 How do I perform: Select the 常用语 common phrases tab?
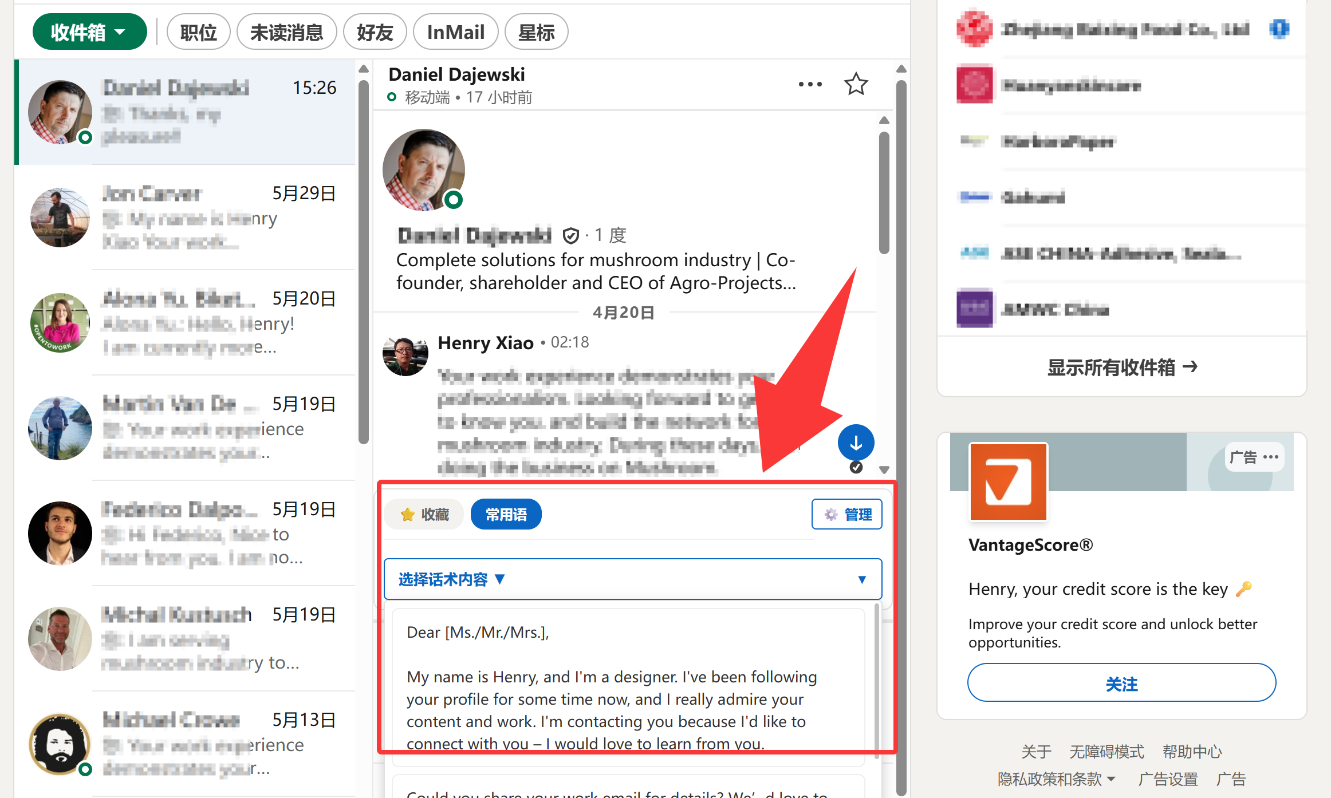[x=506, y=514]
